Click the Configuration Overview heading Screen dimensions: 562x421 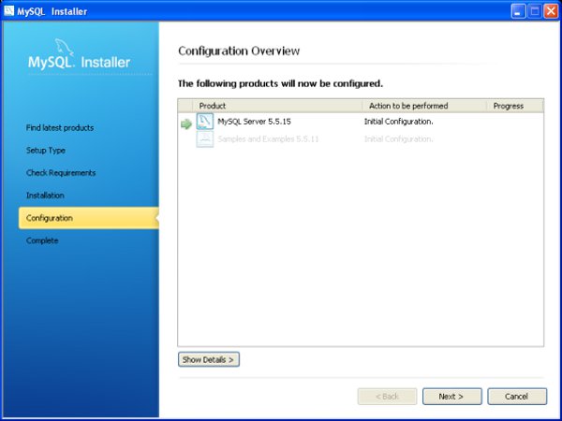(x=239, y=51)
